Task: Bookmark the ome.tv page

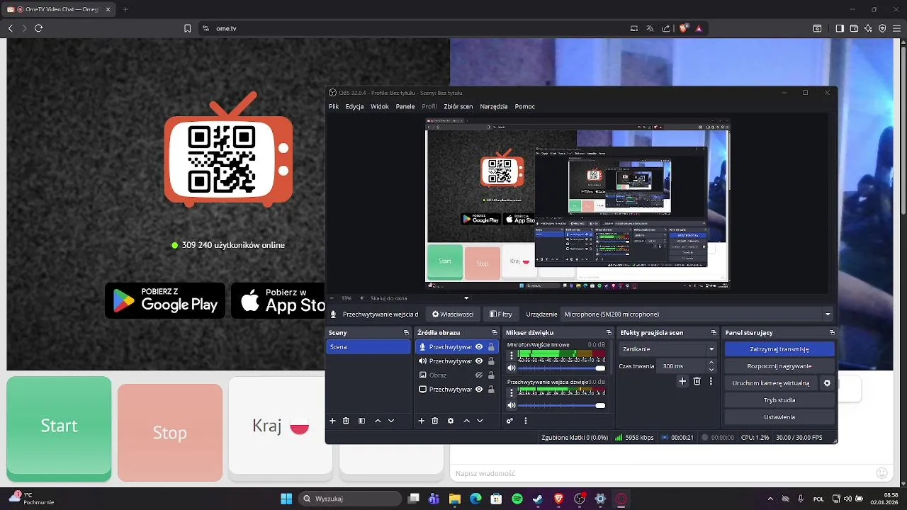Action: click(x=187, y=28)
